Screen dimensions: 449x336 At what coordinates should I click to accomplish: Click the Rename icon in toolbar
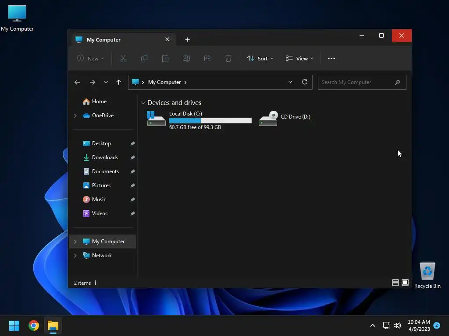click(x=186, y=58)
